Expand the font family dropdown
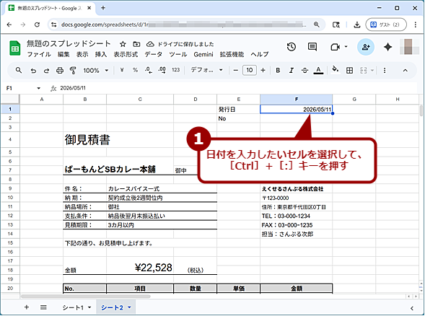Image resolution: width=425 pixels, height=316 pixels. (x=206, y=70)
